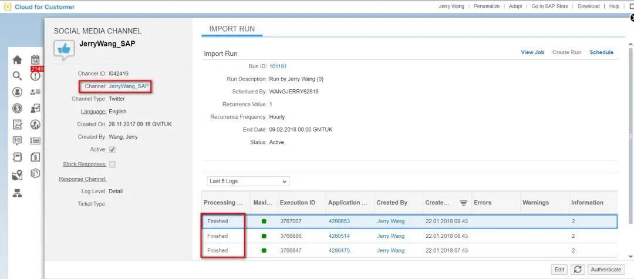634x279 pixels.
Task: Click the vertical scrollbar up arrow
Action: click(630, 43)
